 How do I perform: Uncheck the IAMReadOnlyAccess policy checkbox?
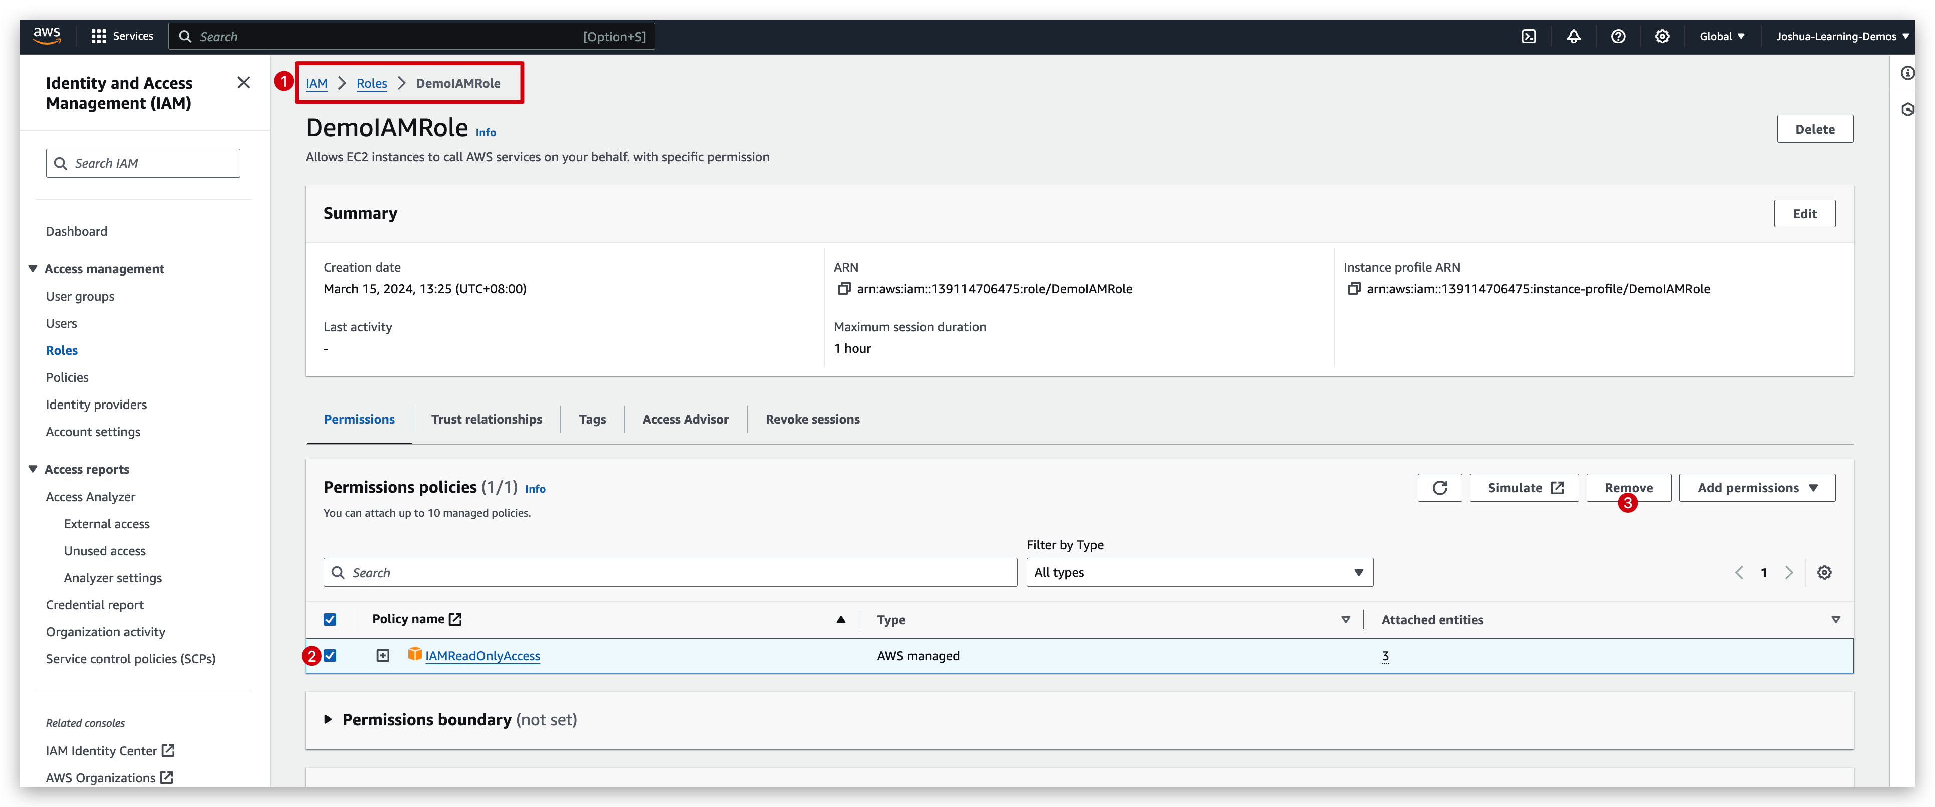[330, 655]
